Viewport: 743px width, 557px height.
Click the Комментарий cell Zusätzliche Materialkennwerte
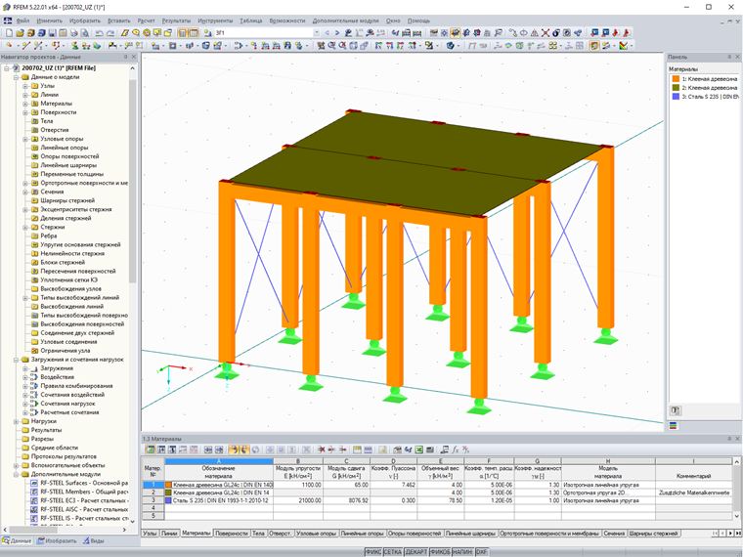click(x=694, y=493)
